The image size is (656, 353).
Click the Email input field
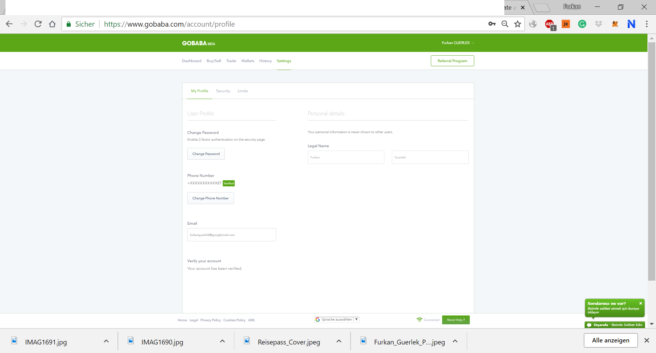[x=232, y=235]
